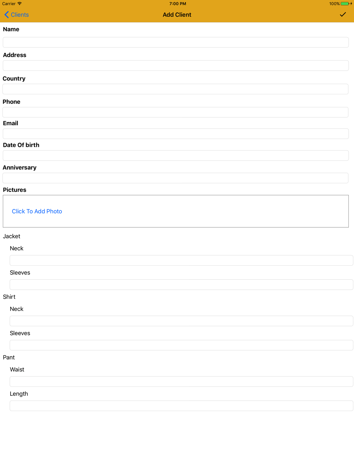Tap the checkmark save icon
Viewport: 354px width, 473px height.
343,15
